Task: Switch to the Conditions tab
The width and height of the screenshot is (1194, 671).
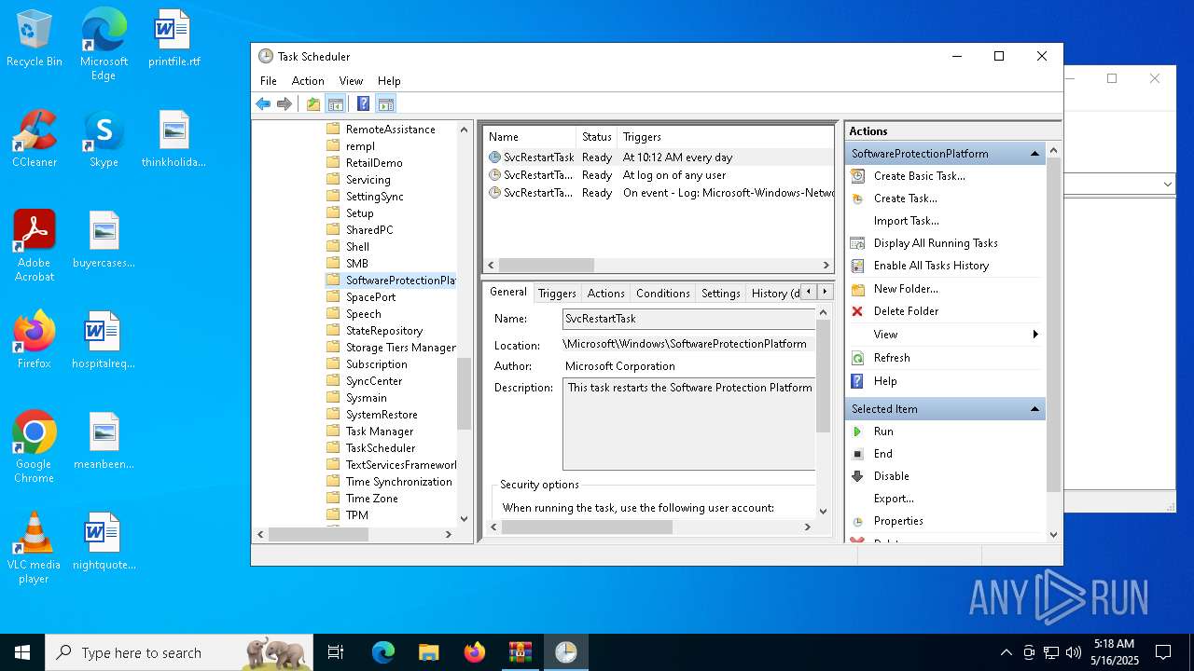Action: tap(663, 294)
